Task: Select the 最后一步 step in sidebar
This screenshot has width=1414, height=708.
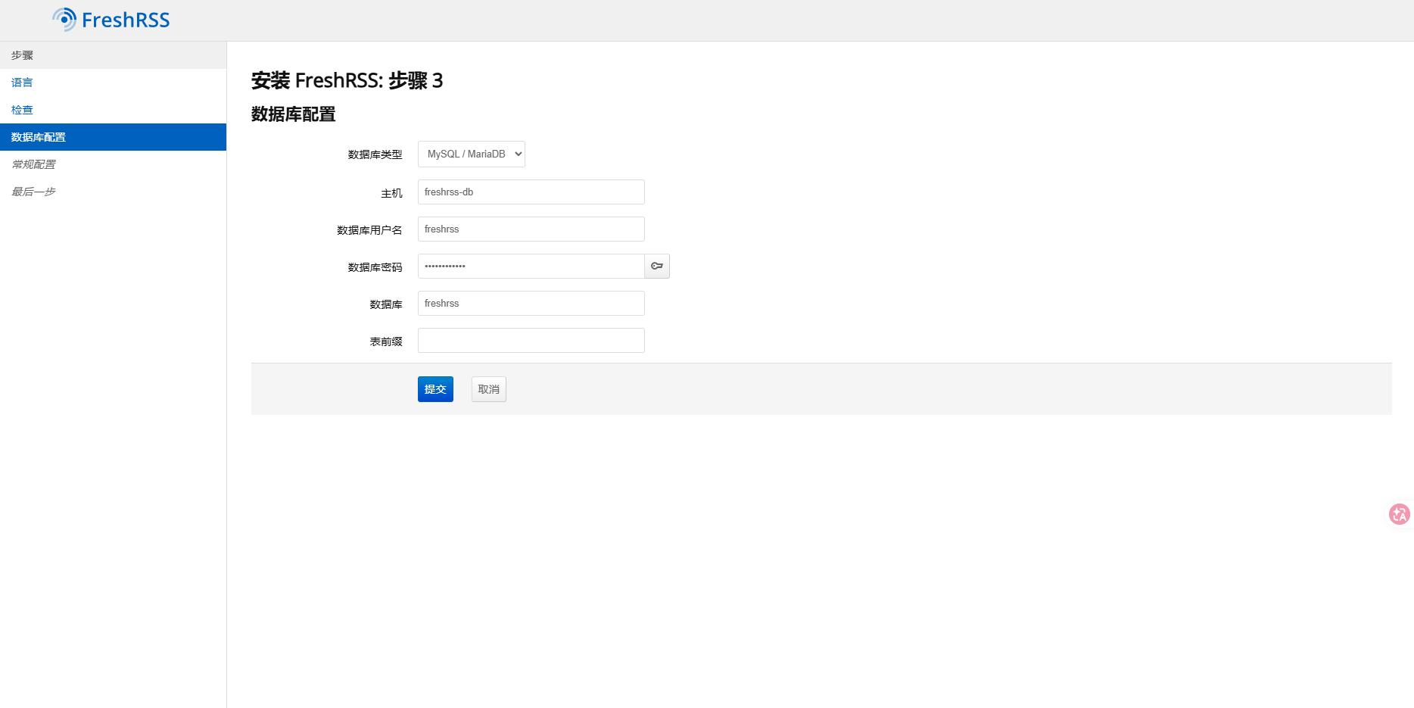Action: [x=33, y=192]
